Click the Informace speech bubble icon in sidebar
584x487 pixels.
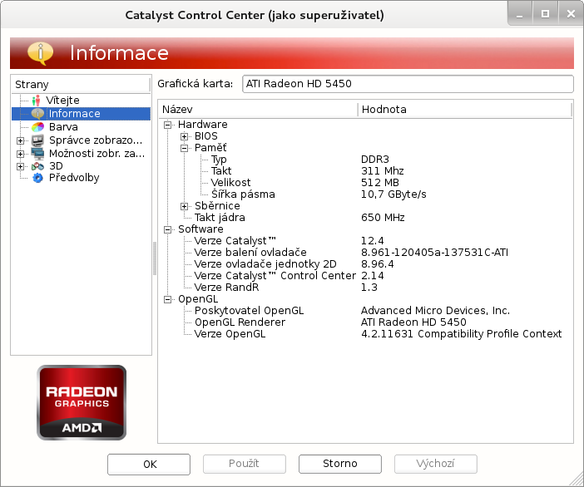pyautogui.click(x=37, y=114)
